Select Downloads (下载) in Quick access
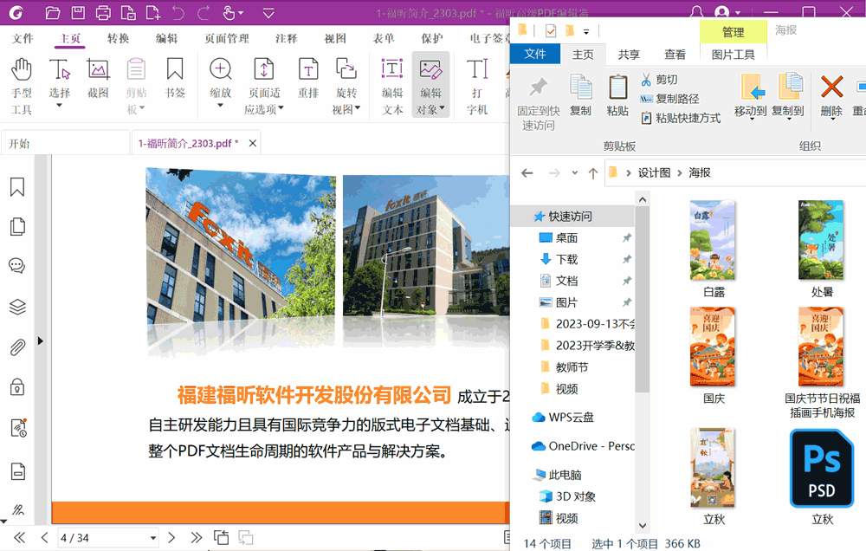 point(565,259)
